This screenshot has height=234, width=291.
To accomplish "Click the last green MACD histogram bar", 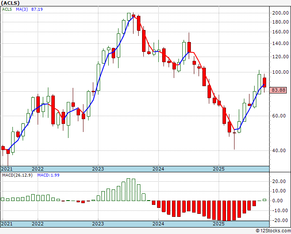I will (x=264, y=200).
